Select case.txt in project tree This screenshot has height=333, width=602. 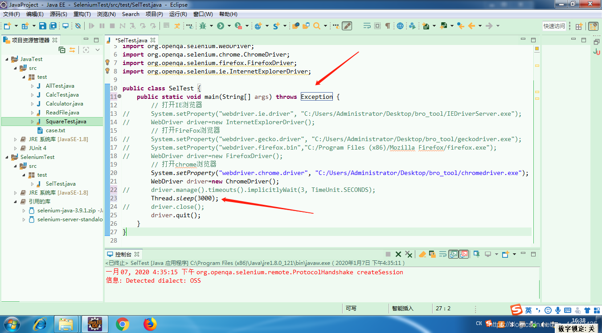[x=55, y=130]
